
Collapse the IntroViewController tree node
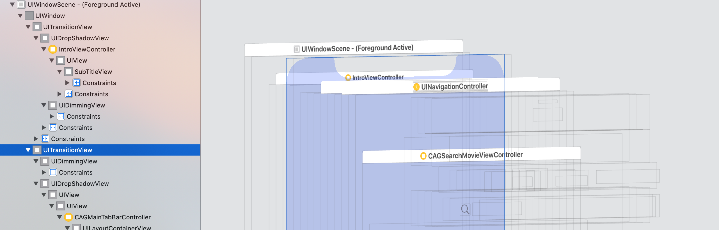pos(44,49)
